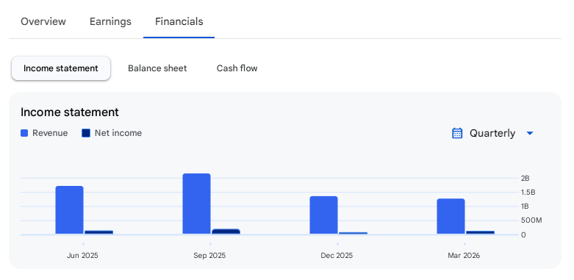The width and height of the screenshot is (574, 280).
Task: Show the Cash flow view
Action: [x=237, y=68]
